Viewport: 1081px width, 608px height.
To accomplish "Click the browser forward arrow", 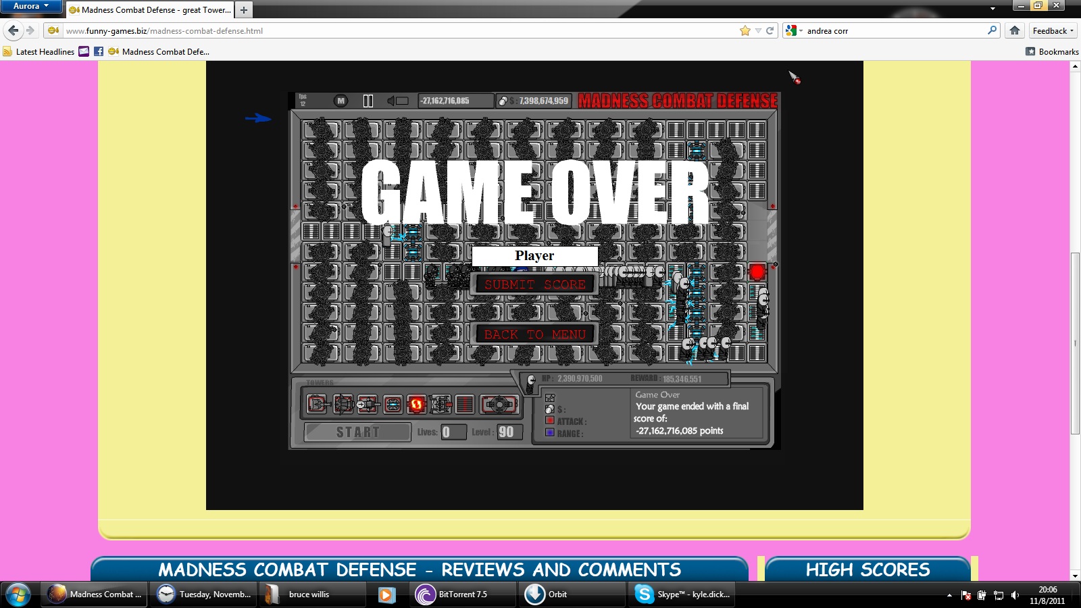I will 30,30.
